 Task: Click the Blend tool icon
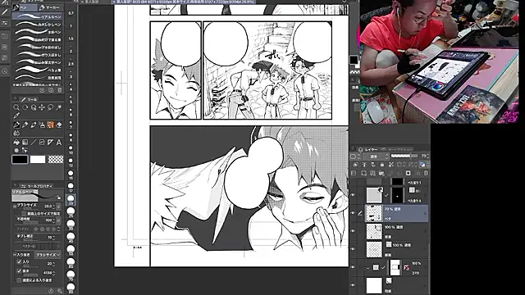(16, 133)
